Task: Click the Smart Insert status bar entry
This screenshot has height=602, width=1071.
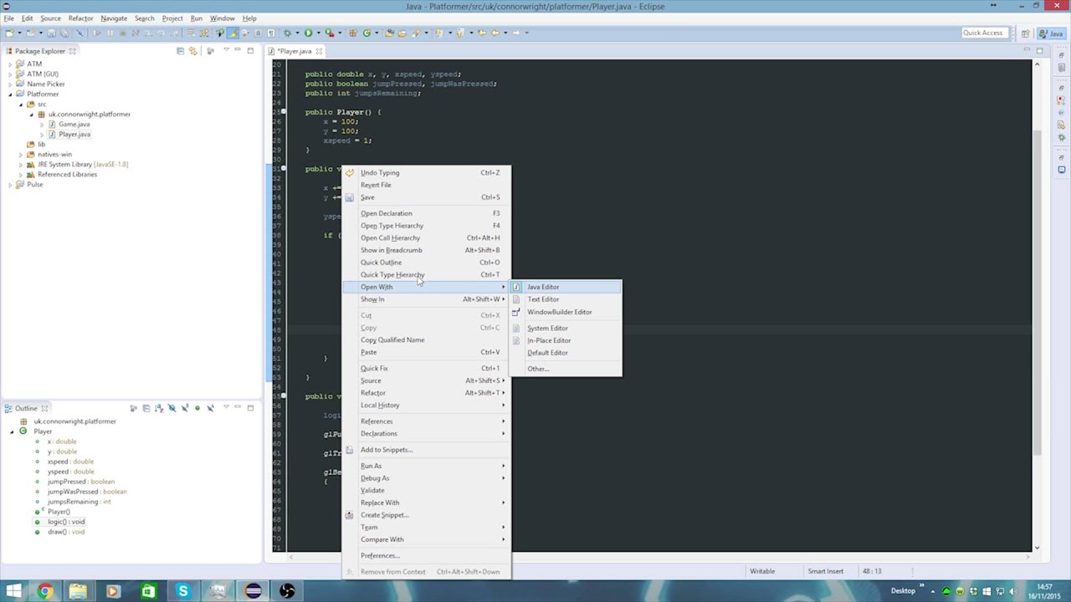Action: (825, 571)
